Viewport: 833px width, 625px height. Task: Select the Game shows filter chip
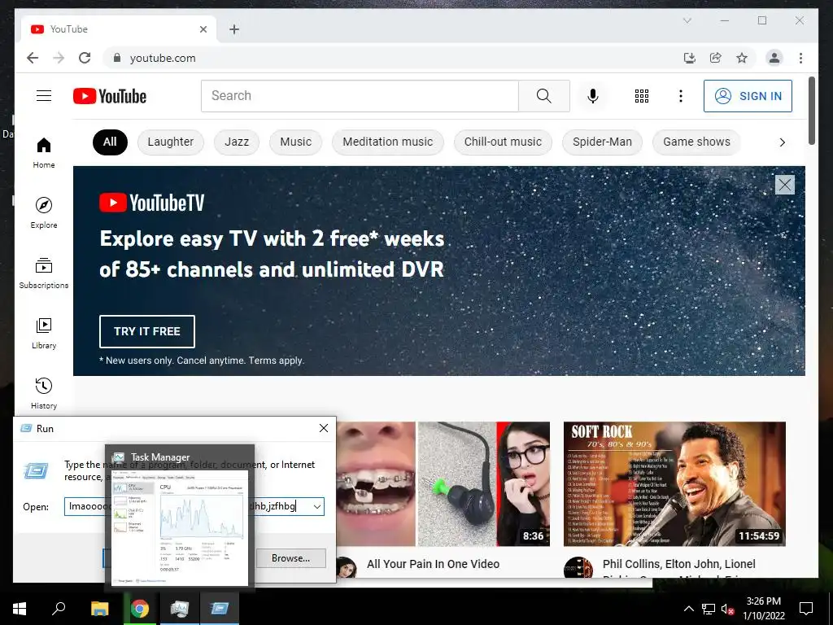[x=696, y=142]
